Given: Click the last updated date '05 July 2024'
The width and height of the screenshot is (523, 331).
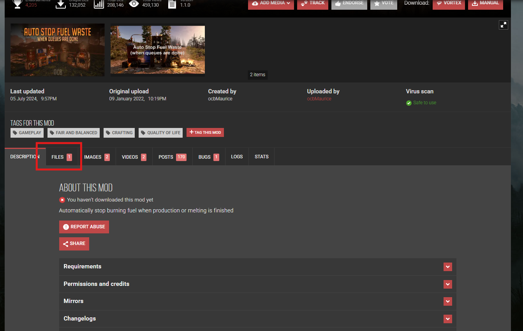Looking at the screenshot, I should pos(24,99).
